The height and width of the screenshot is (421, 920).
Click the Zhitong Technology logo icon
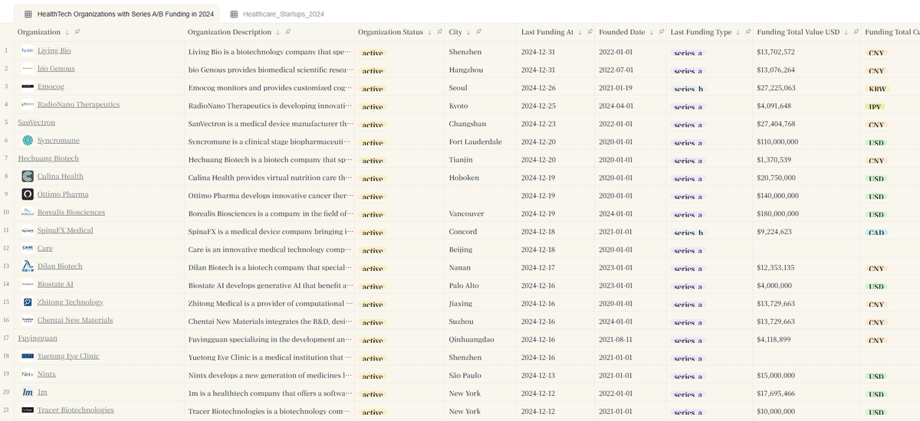pyautogui.click(x=28, y=302)
